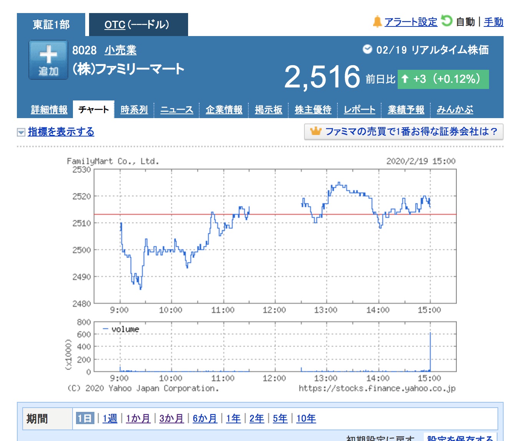Screen dimensions: 509x441
Task: Click the alert bell icon
Action: [x=377, y=22]
